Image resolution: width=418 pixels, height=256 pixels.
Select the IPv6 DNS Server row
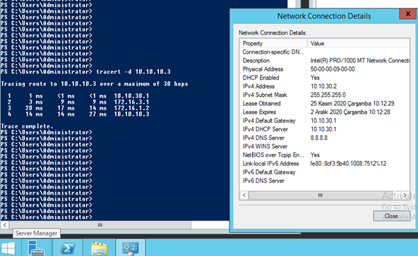pos(325,181)
